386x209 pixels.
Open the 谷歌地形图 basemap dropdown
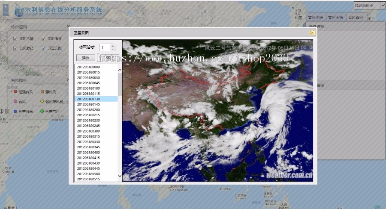coord(370,6)
